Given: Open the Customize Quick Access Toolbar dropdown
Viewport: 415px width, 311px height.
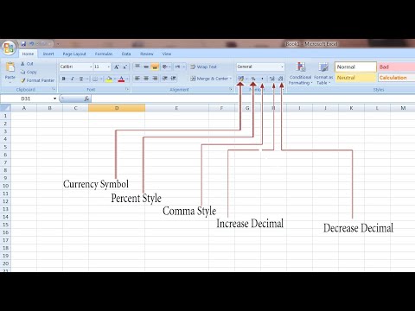Looking at the screenshot, I should pos(58,44).
